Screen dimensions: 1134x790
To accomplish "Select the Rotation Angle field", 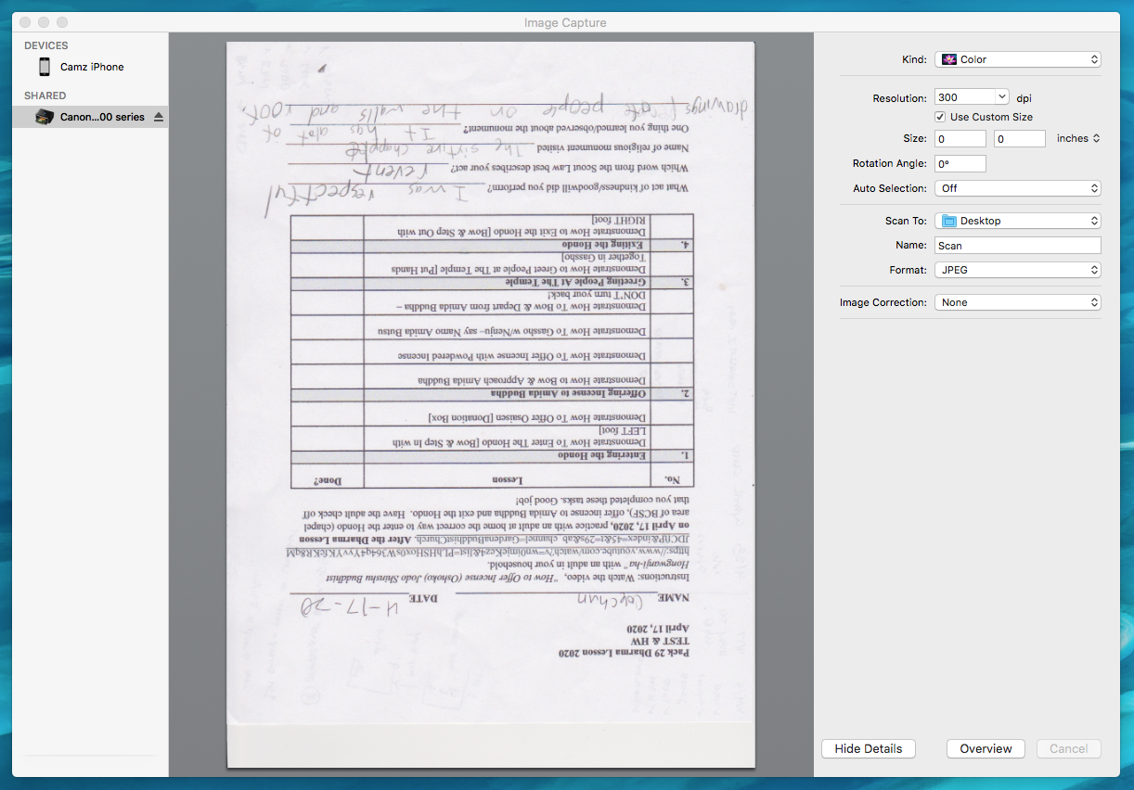I will (960, 163).
